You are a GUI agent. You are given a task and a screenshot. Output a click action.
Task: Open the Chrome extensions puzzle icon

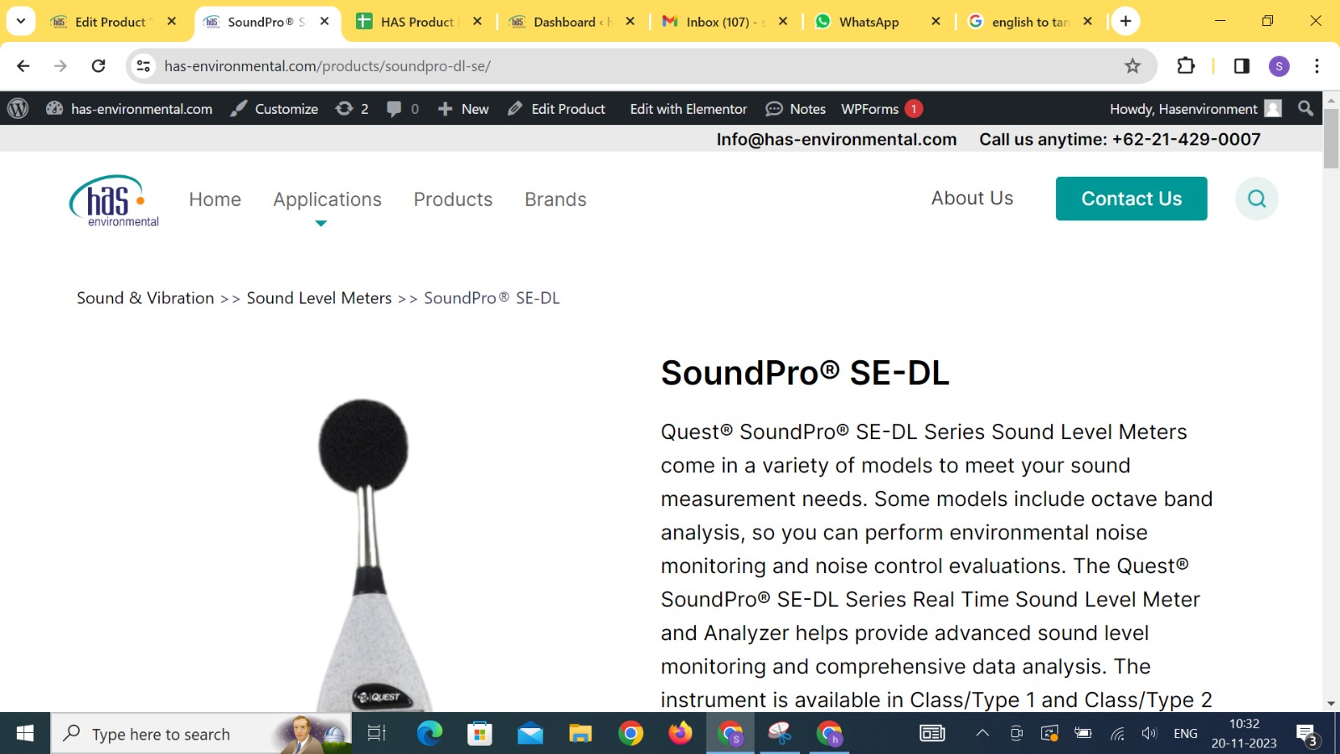click(1186, 65)
